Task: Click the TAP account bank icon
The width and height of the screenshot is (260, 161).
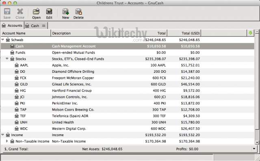Action: coord(17,109)
